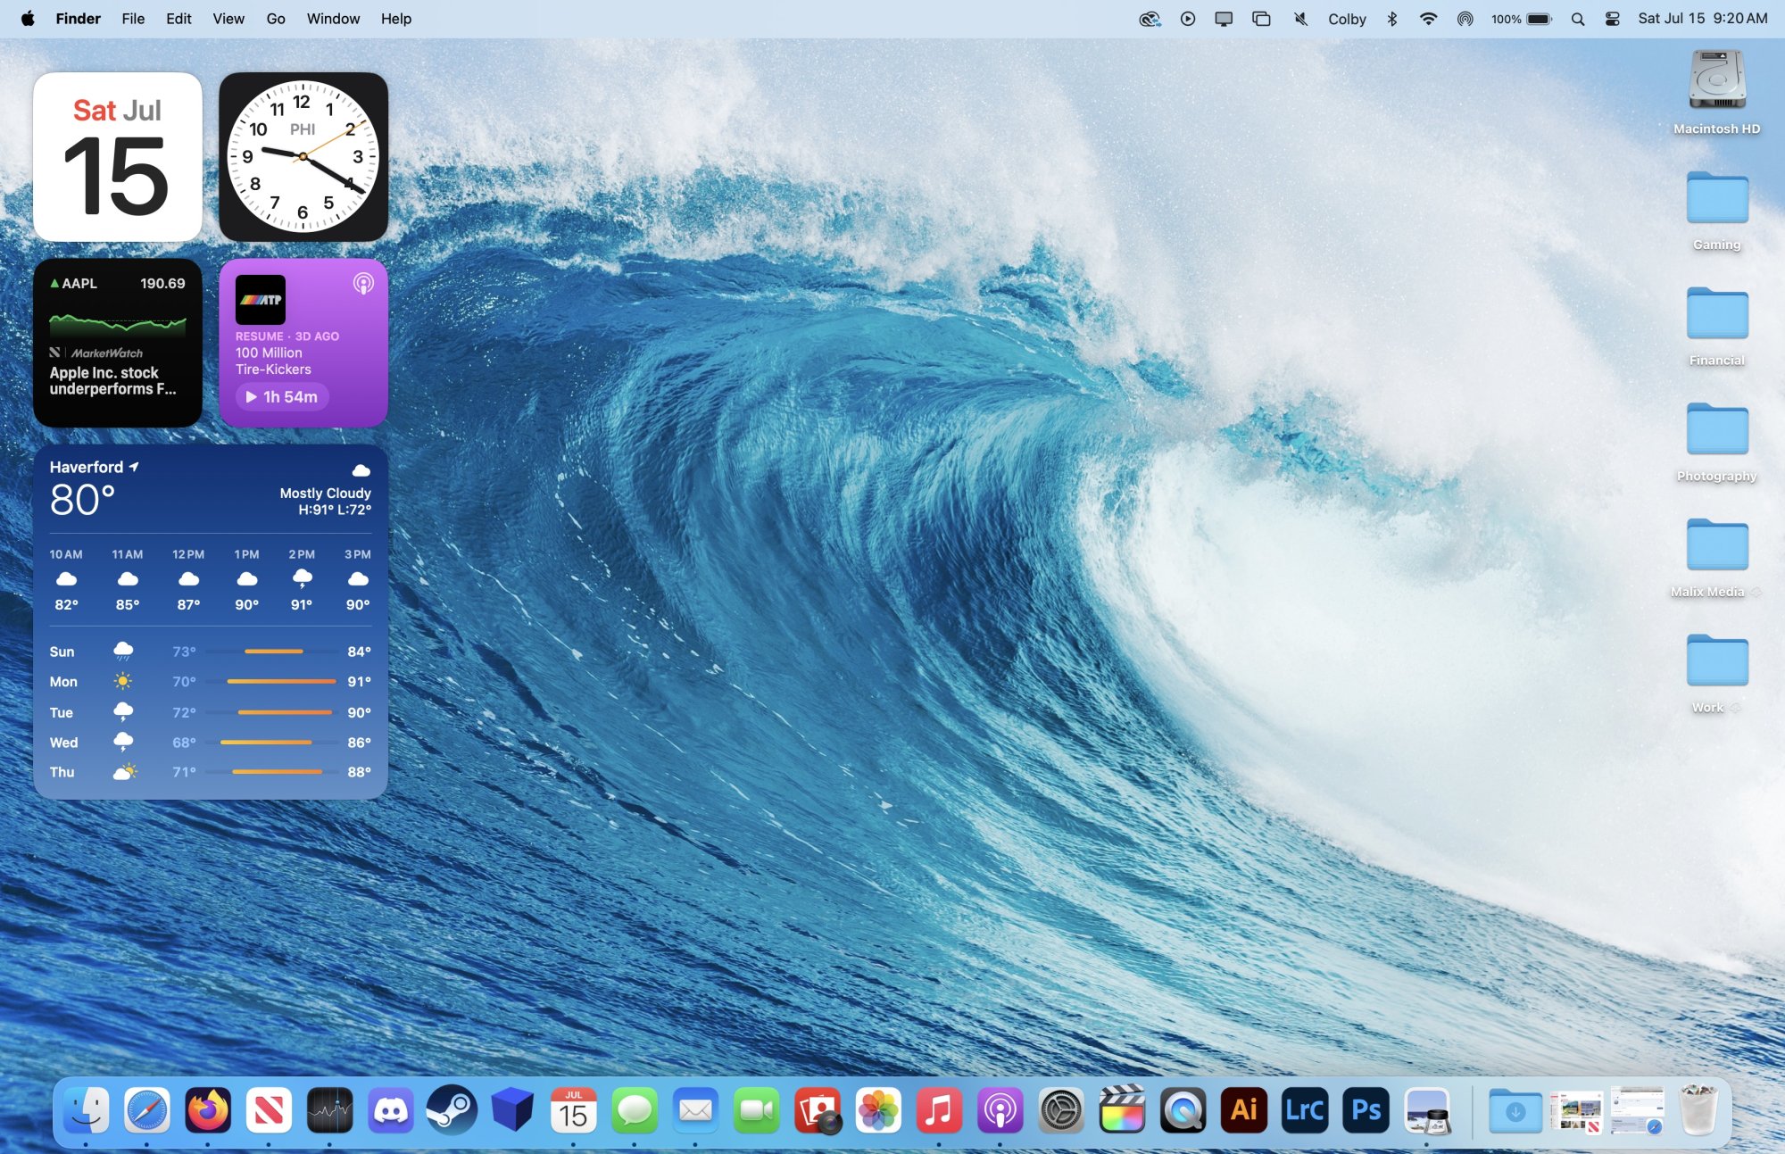Select the Photography folder on the desktop
1785x1154 pixels.
coord(1716,430)
